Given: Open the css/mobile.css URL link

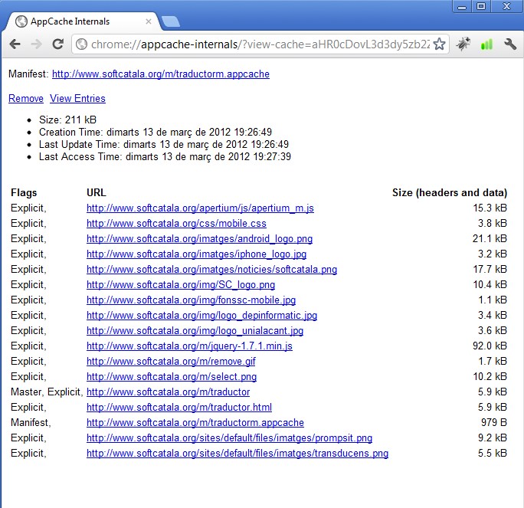Looking at the screenshot, I should [x=176, y=223].
